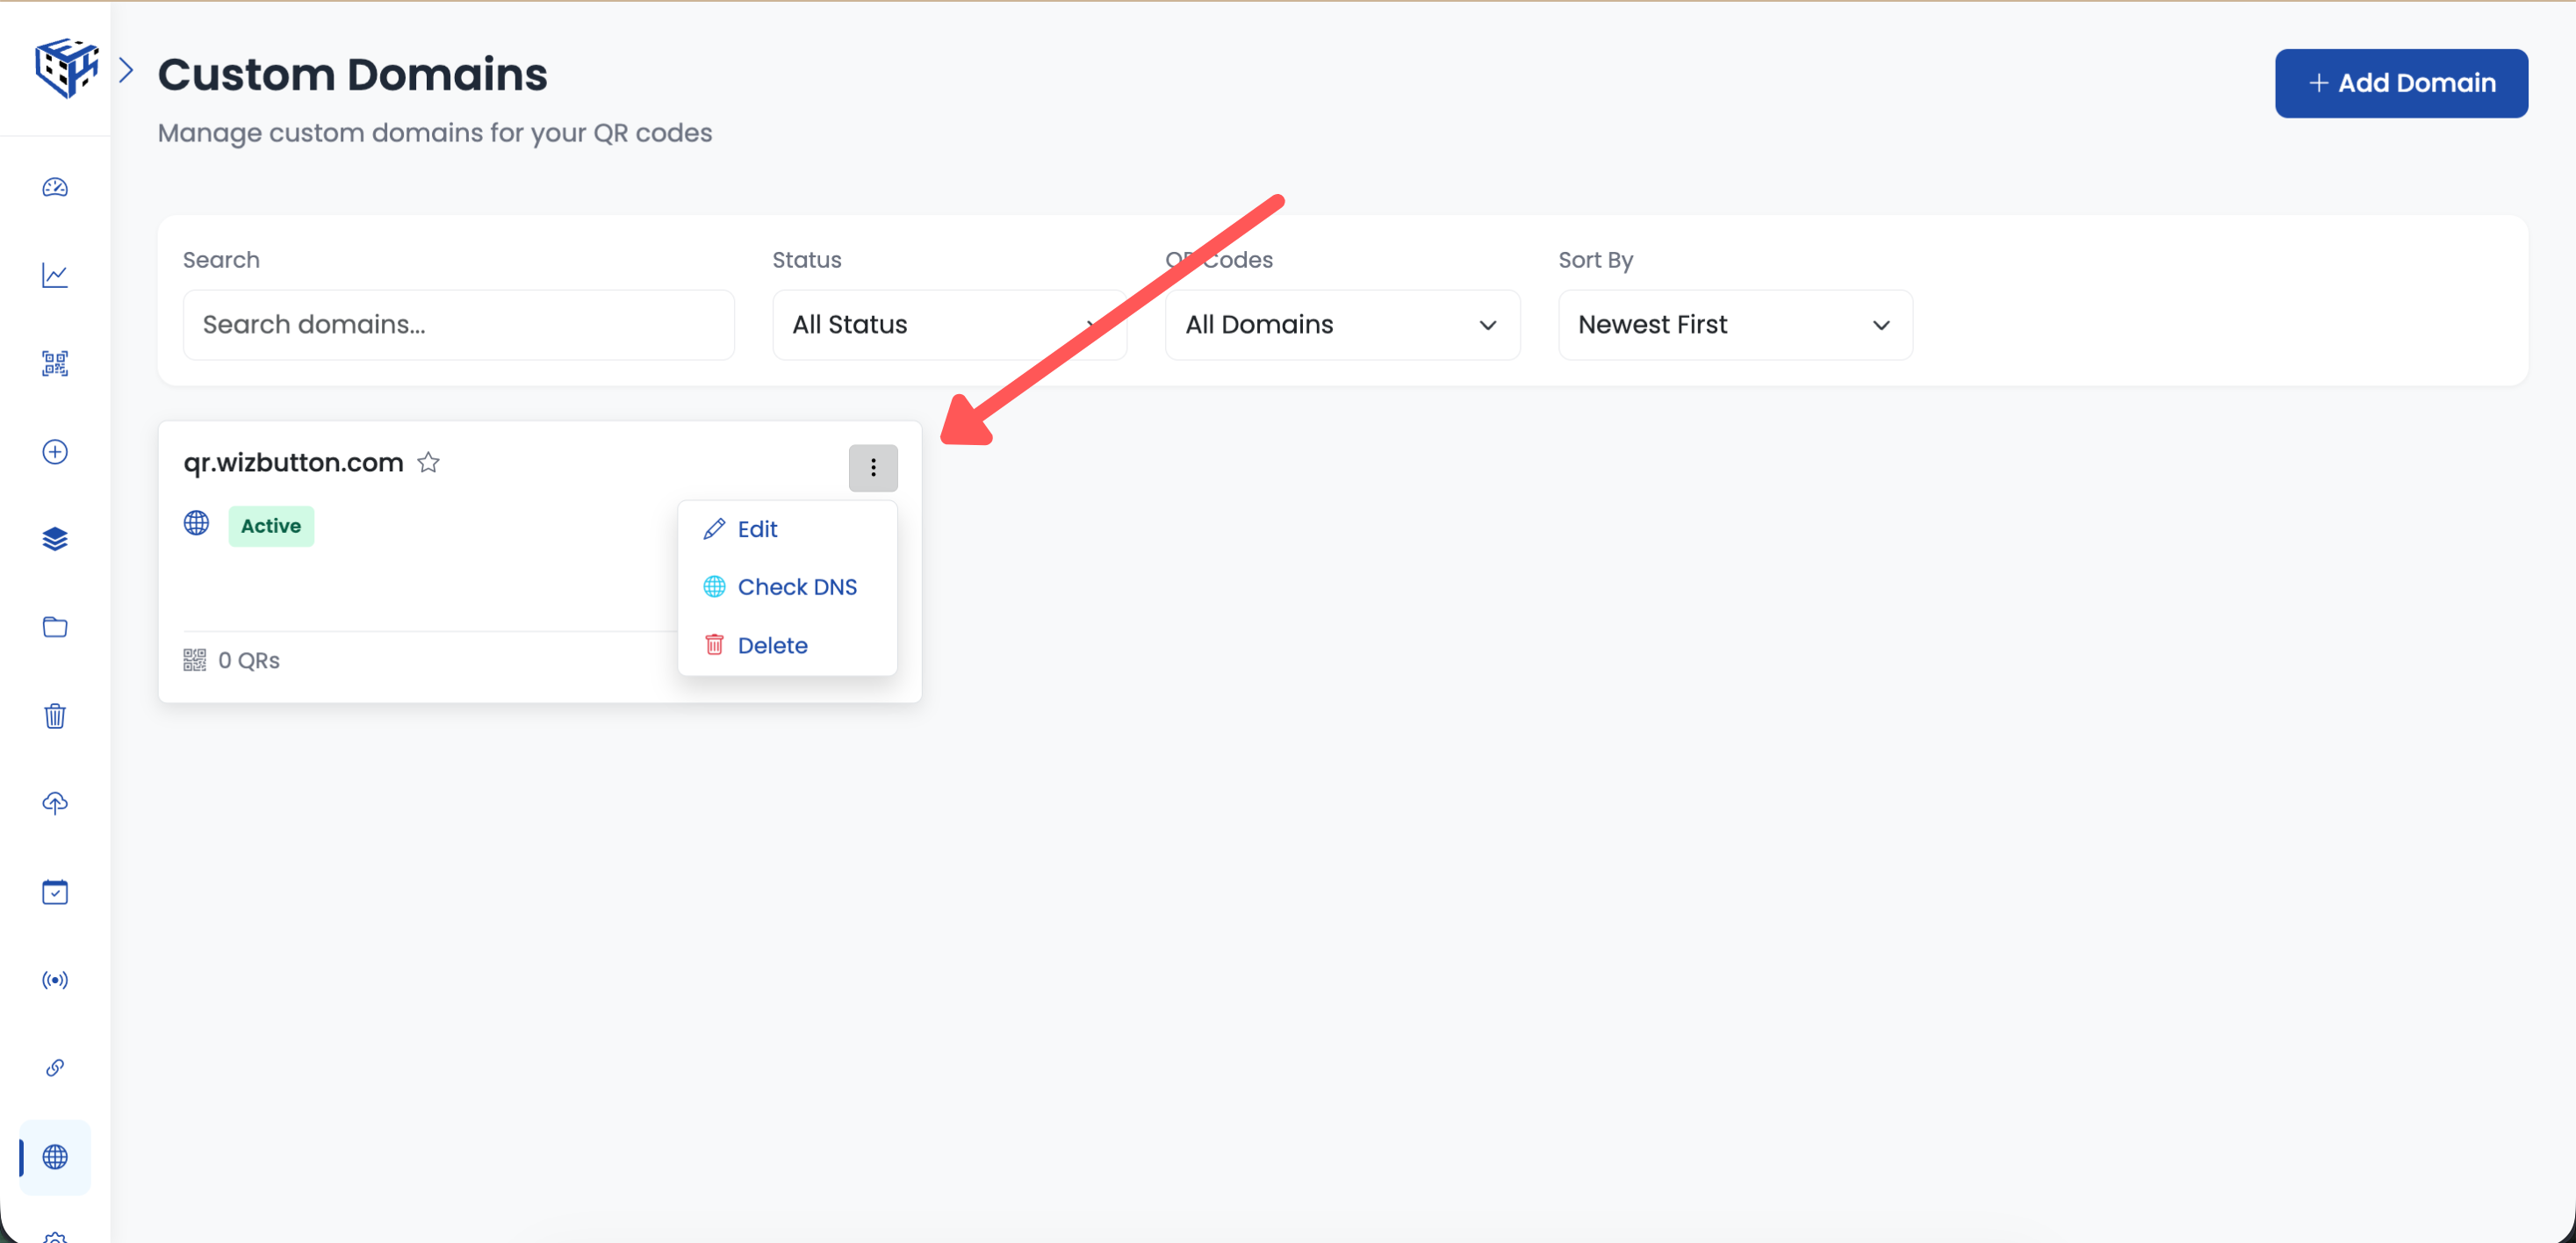Click inside the Search domains field
Viewport: 2576px width, 1243px height.
458,324
